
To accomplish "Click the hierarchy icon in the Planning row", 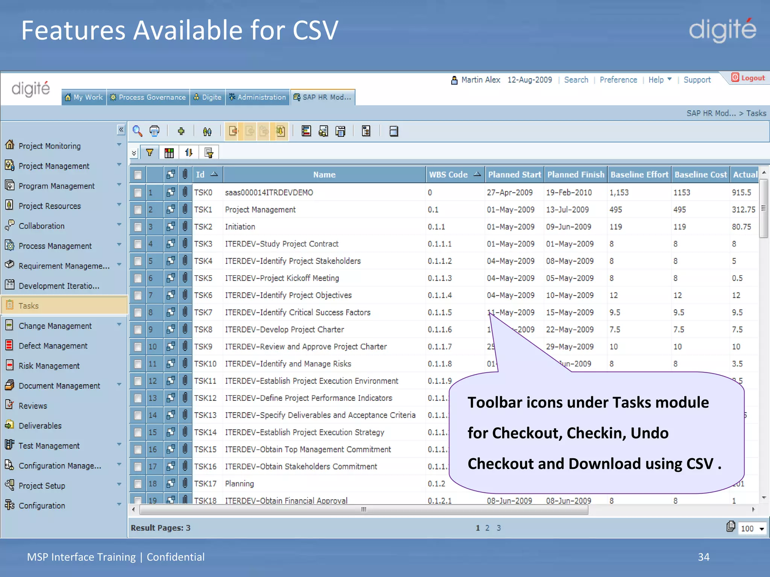I will [x=171, y=483].
